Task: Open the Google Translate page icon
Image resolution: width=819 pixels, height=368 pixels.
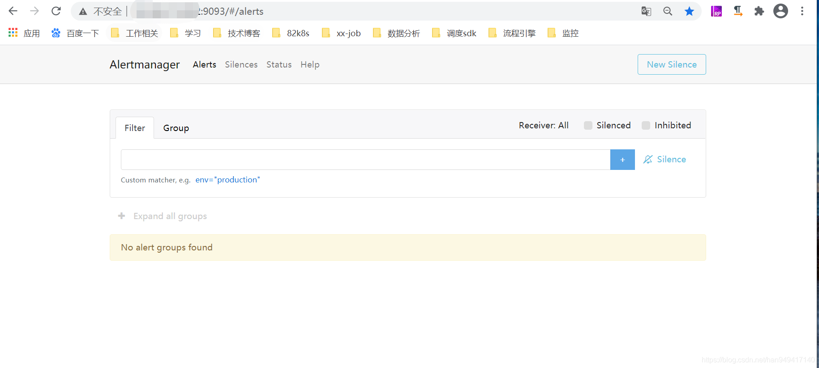Action: (x=646, y=11)
